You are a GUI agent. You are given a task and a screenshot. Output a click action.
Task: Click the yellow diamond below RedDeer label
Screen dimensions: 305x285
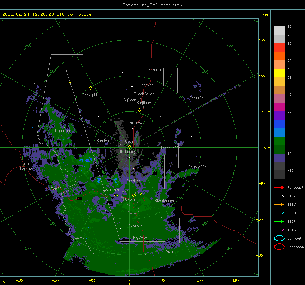139,110
